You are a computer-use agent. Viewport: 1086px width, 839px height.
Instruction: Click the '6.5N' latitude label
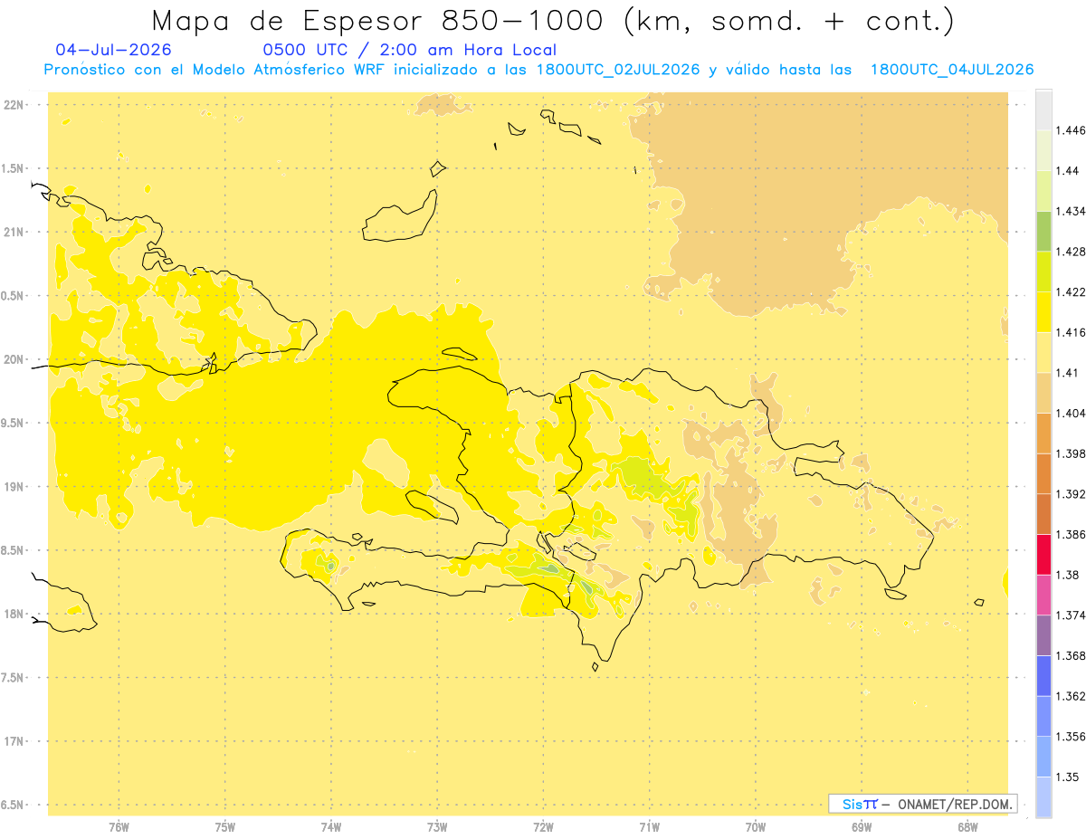tap(13, 806)
